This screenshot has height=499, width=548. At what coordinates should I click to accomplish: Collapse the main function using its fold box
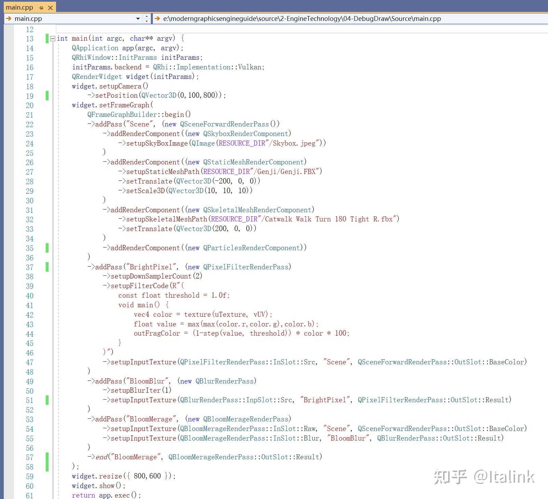point(53,38)
